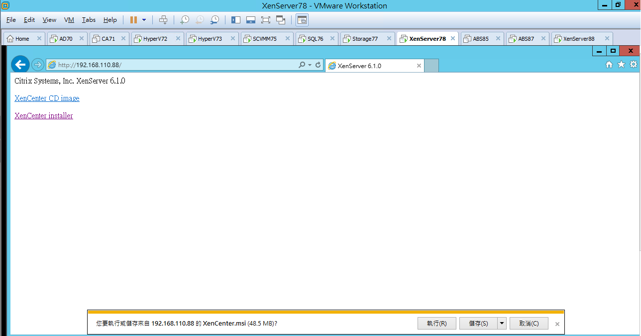This screenshot has width=641, height=336.
Task: Click Send Ctrl+Alt+Del toolbar icon
Action: (x=163, y=20)
